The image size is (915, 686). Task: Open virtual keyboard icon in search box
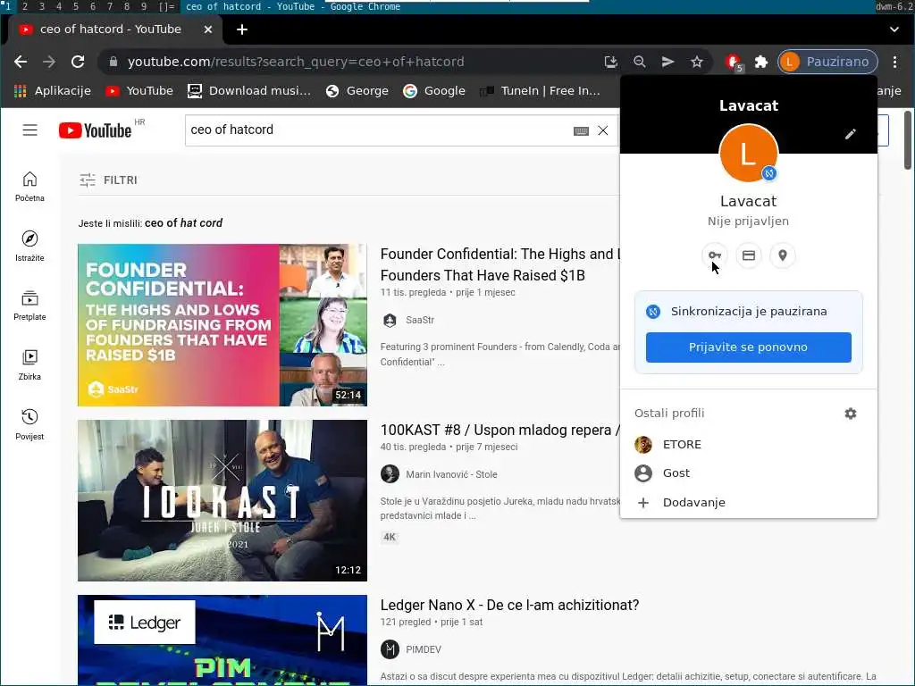tap(581, 130)
